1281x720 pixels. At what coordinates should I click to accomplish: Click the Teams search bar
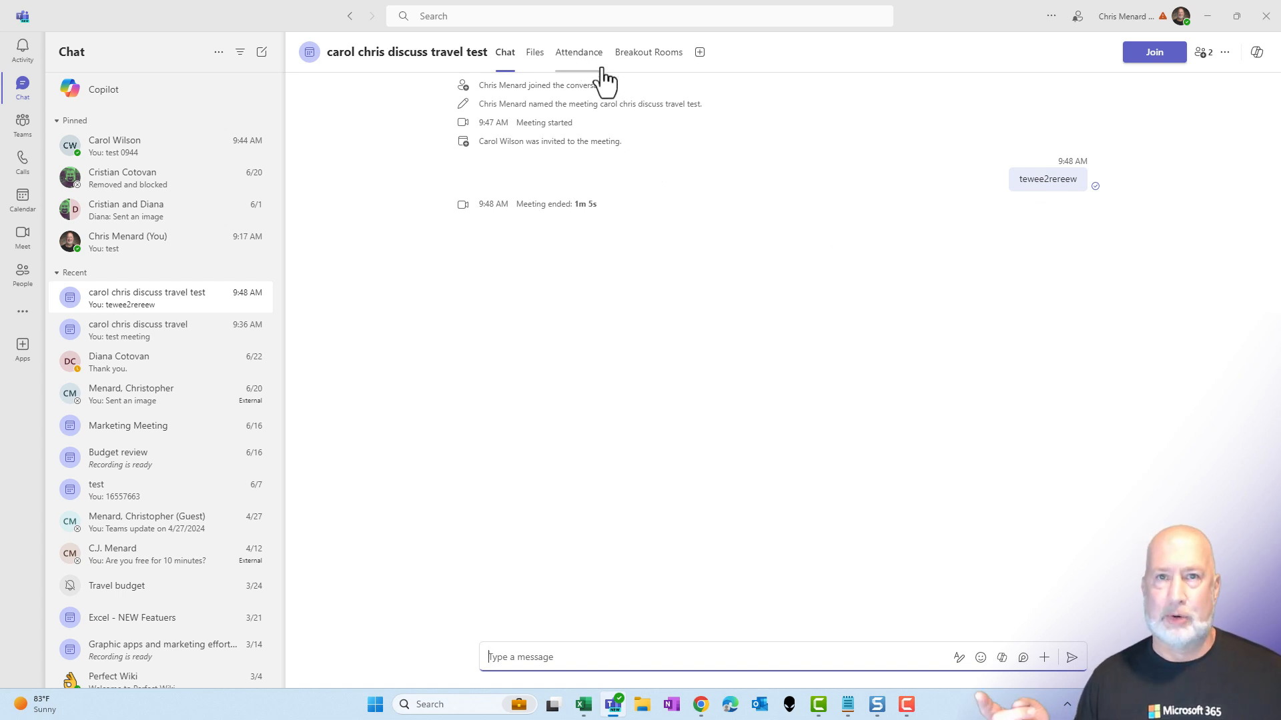coord(639,16)
